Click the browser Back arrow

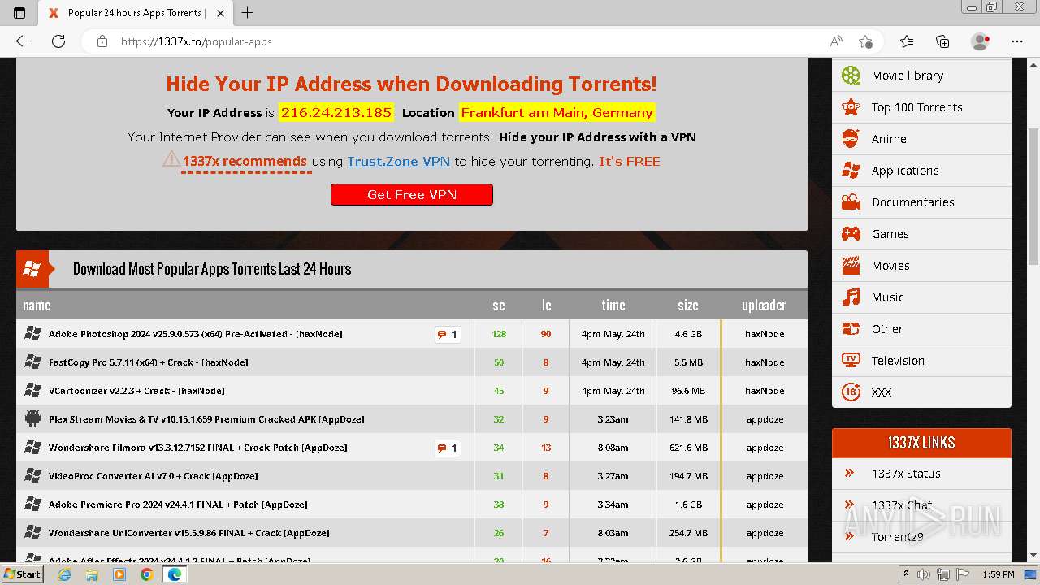23,41
